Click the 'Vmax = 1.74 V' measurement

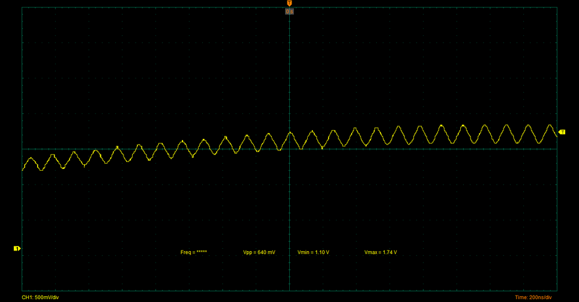(x=381, y=252)
